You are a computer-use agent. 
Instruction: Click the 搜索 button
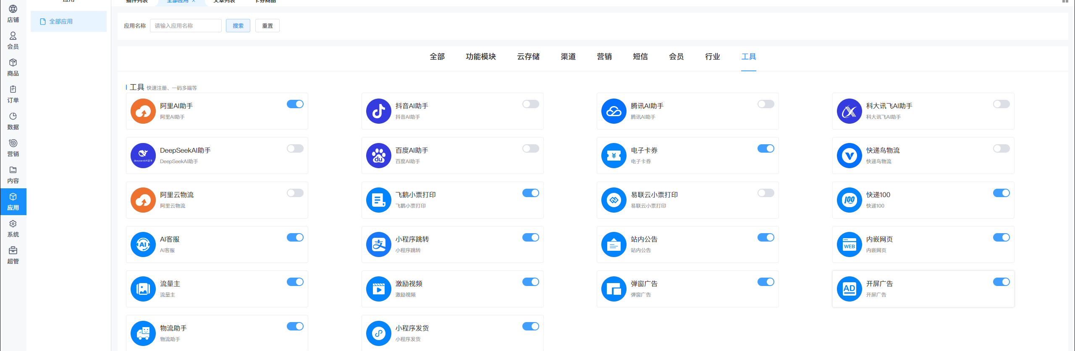pos(238,26)
